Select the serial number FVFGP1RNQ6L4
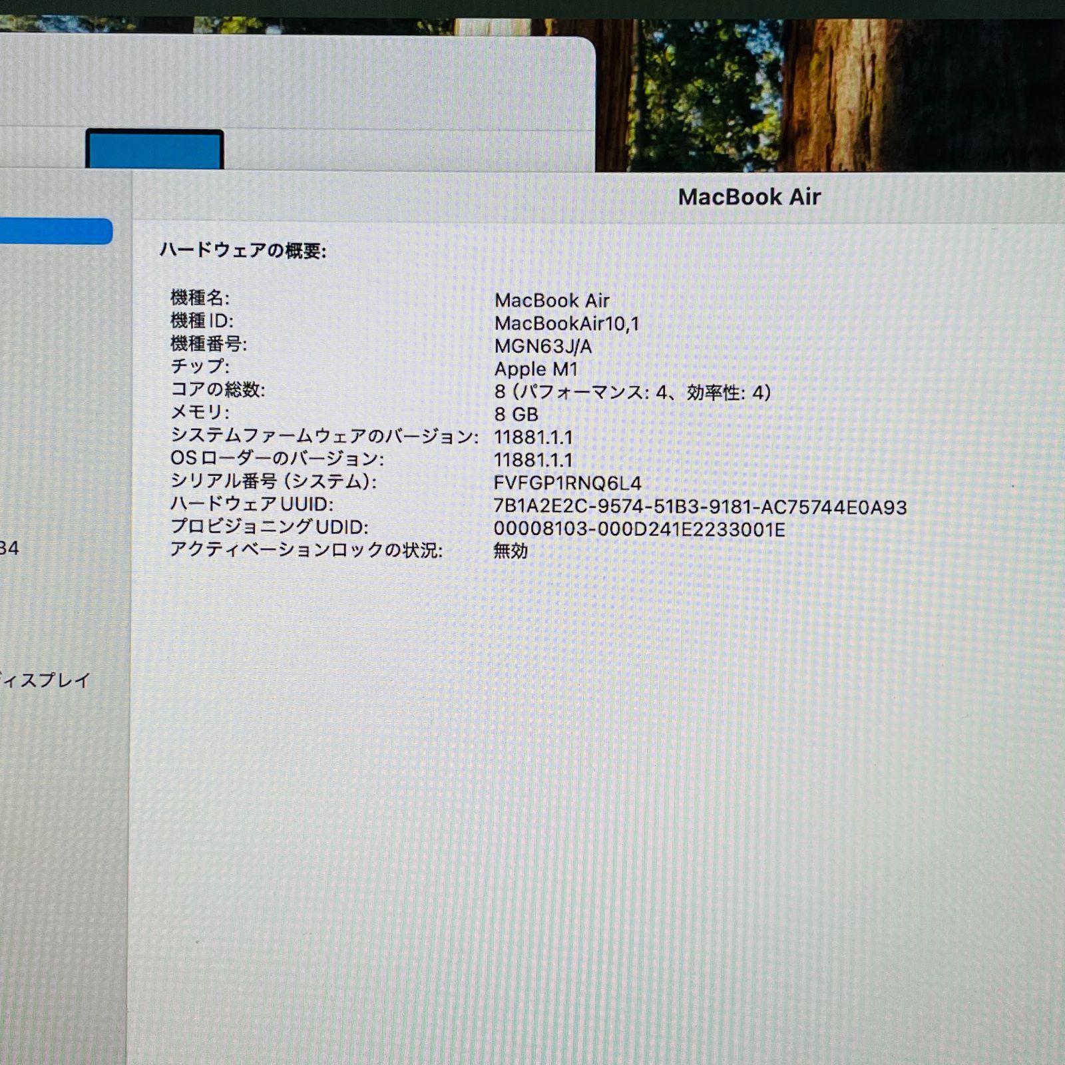Image resolution: width=1065 pixels, height=1065 pixels. 567,483
